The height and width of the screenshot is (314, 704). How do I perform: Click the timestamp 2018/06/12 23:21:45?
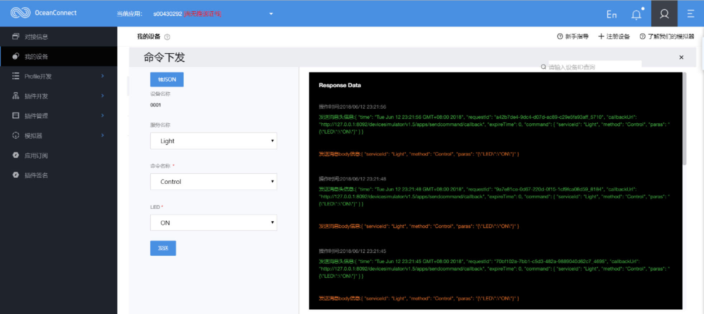click(363, 251)
